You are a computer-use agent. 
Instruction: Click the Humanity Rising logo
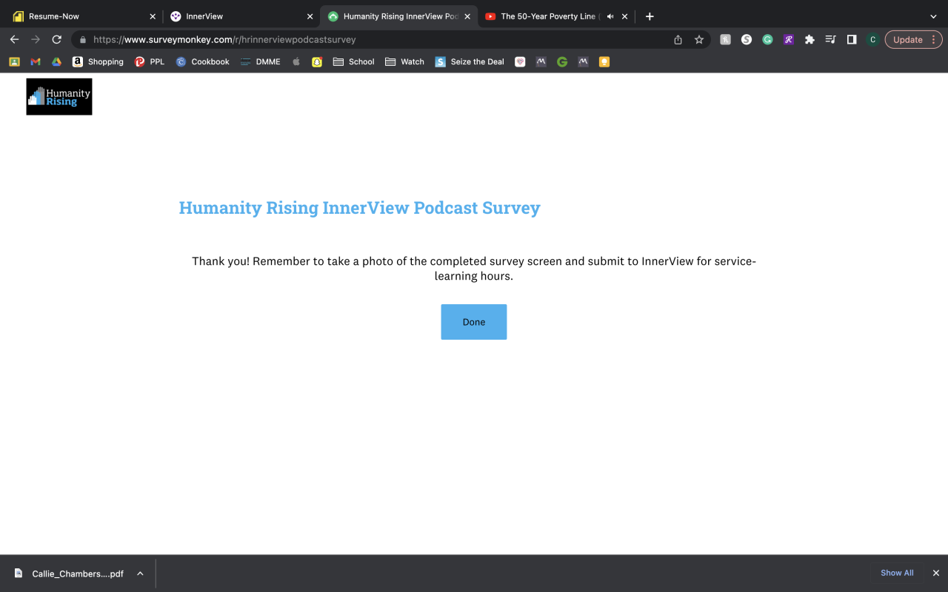pos(59,97)
